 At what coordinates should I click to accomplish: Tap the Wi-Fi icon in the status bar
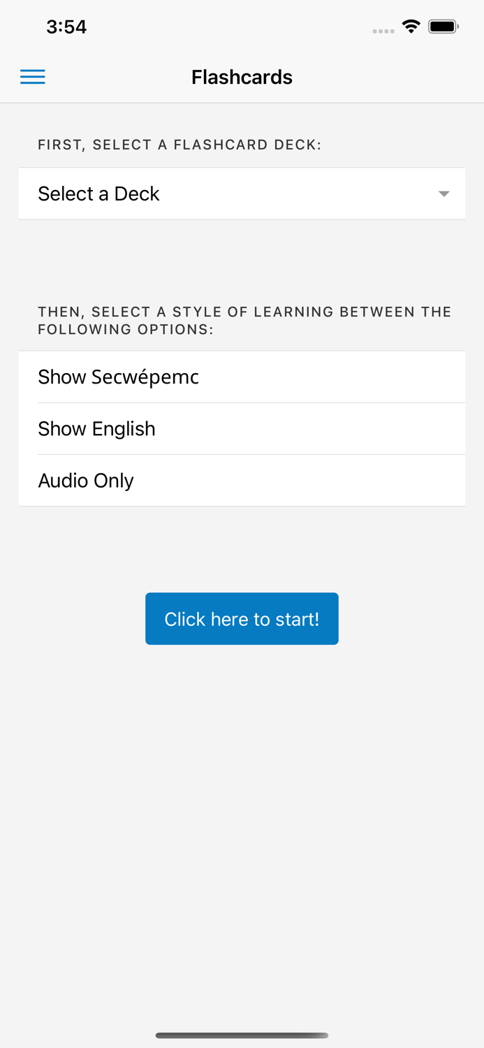click(x=411, y=26)
